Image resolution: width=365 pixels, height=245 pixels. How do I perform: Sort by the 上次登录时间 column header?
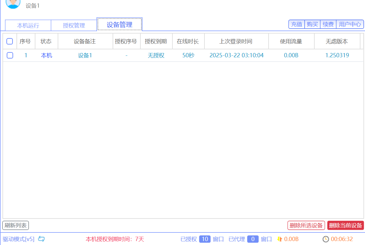click(236, 41)
